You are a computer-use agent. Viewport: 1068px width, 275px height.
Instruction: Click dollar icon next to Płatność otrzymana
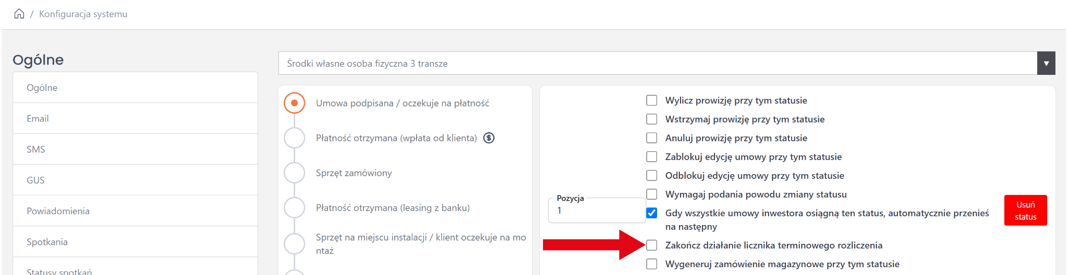(489, 138)
